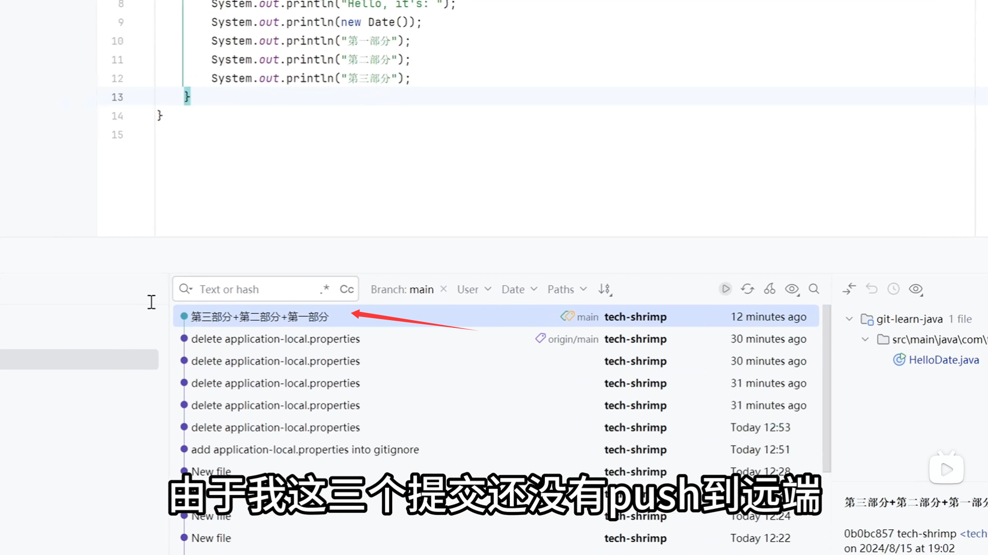This screenshot has width=988, height=555.
Task: Select the 'add application-local.properties into gitignore' commit
Action: coord(305,450)
